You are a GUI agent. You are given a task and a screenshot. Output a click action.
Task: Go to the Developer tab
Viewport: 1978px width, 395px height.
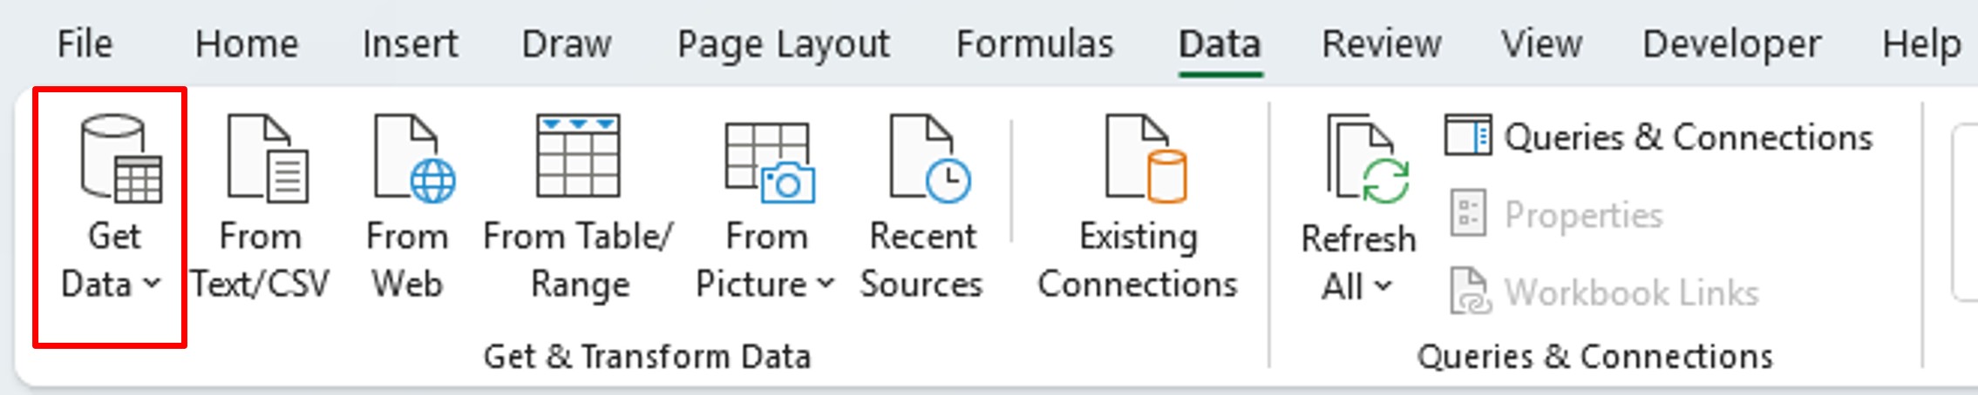pos(1731,44)
